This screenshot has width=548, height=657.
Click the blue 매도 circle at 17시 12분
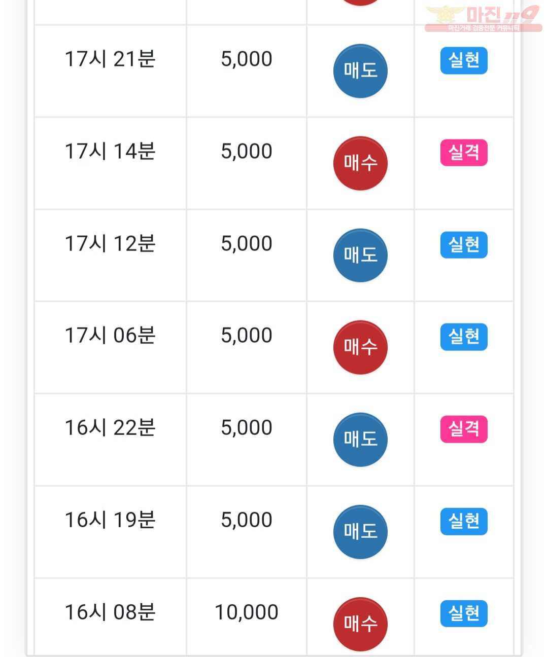coord(360,255)
